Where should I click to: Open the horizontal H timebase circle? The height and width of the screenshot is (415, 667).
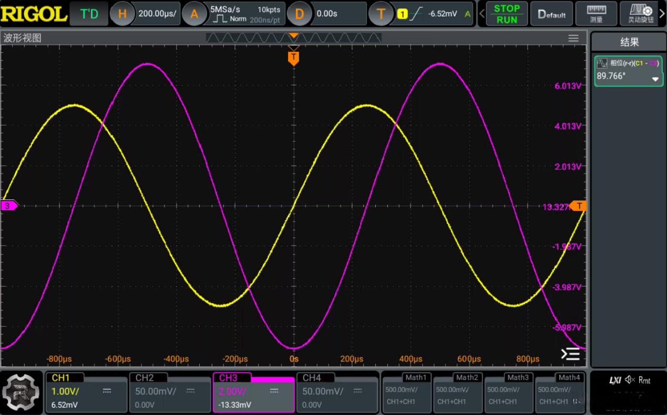point(122,14)
